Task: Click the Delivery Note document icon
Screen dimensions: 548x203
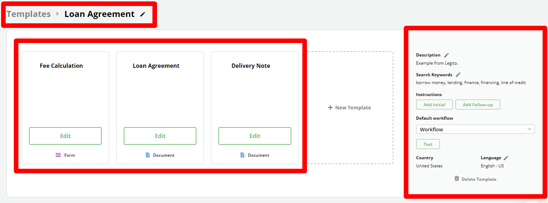Action: [x=242, y=155]
